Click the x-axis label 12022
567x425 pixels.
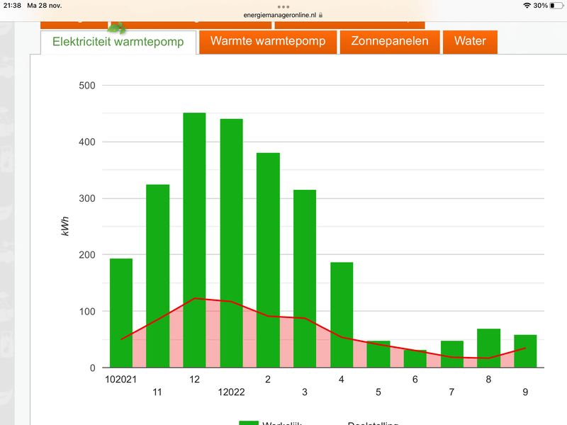pyautogui.click(x=232, y=392)
